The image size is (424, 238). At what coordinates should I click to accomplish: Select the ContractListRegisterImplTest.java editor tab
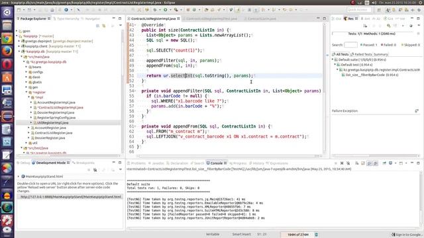click(209, 19)
